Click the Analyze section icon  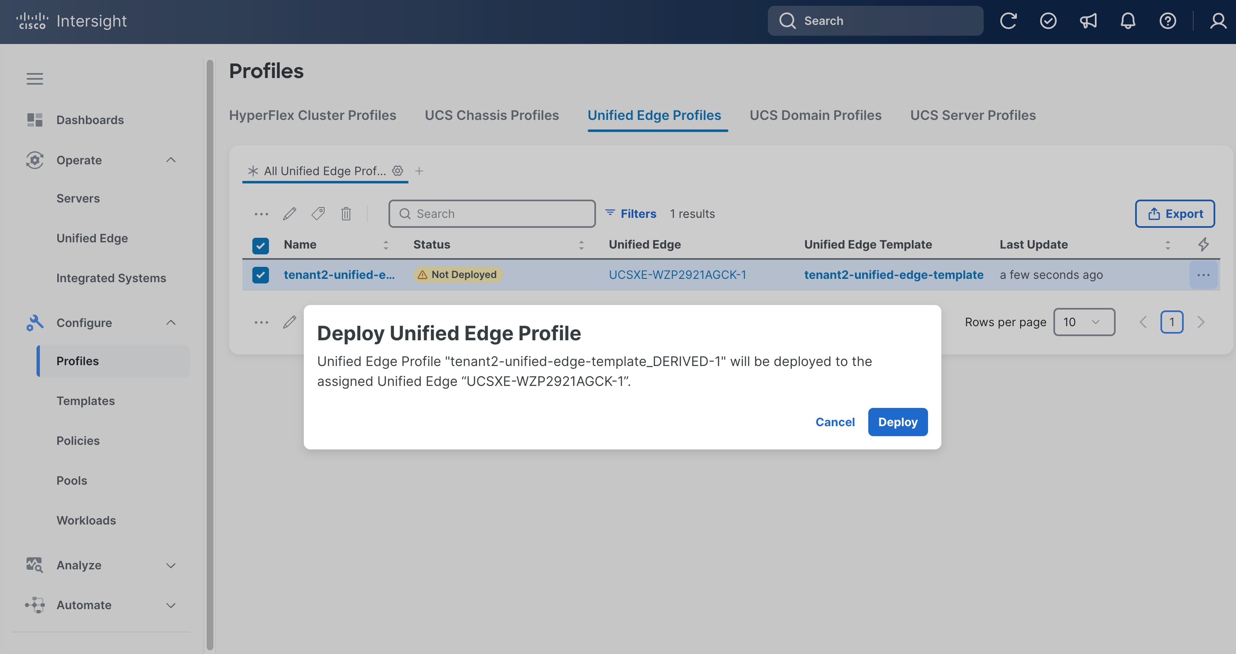(x=34, y=565)
